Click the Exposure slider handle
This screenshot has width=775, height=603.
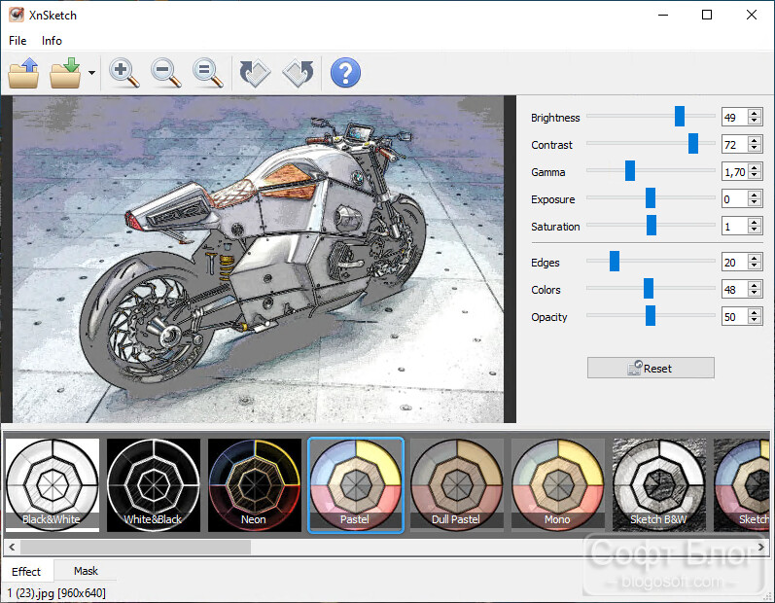pos(651,197)
